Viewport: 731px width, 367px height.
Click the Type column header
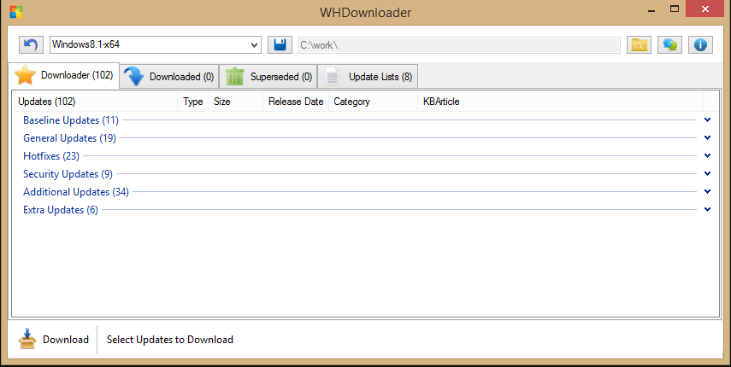[193, 102]
